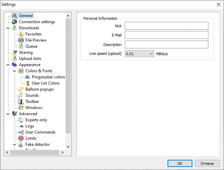
Task: Click the Connection settings globe icon
Action: [x=15, y=22]
